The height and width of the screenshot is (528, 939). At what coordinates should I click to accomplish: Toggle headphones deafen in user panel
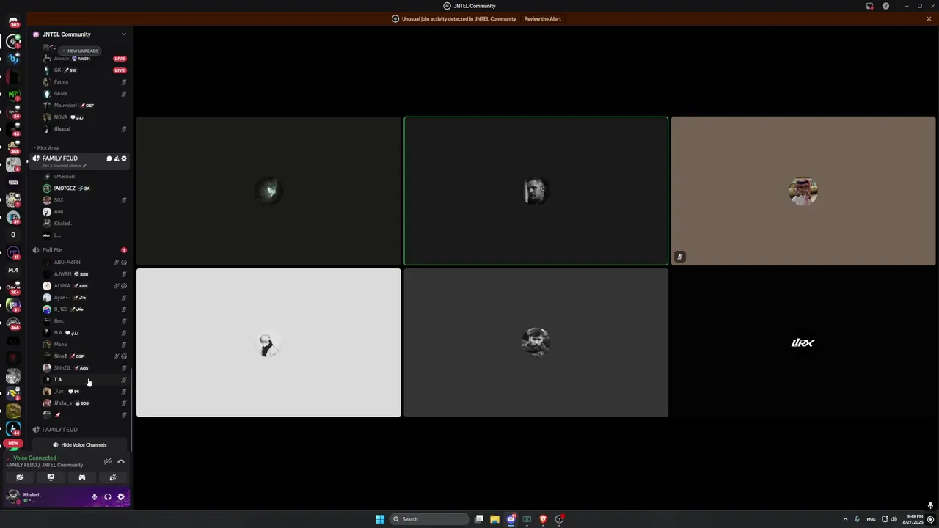(108, 497)
